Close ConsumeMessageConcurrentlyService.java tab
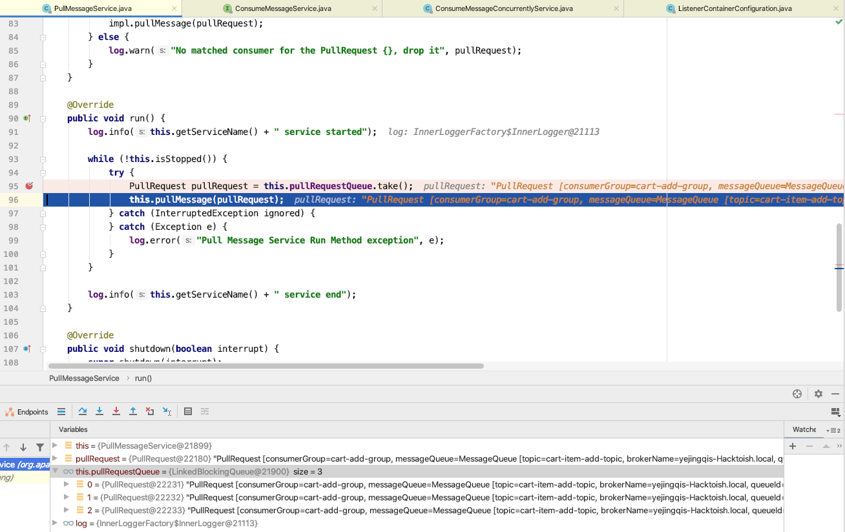 616,8
